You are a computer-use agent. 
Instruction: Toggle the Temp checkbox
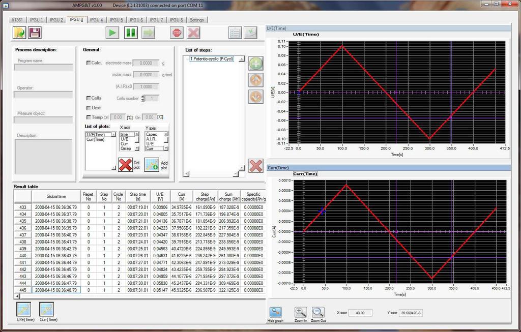coord(89,117)
